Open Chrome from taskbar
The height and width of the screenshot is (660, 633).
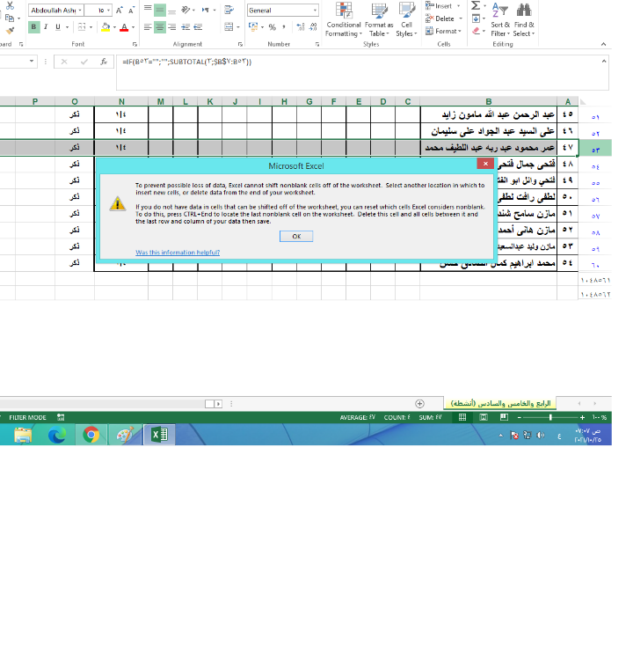91,435
